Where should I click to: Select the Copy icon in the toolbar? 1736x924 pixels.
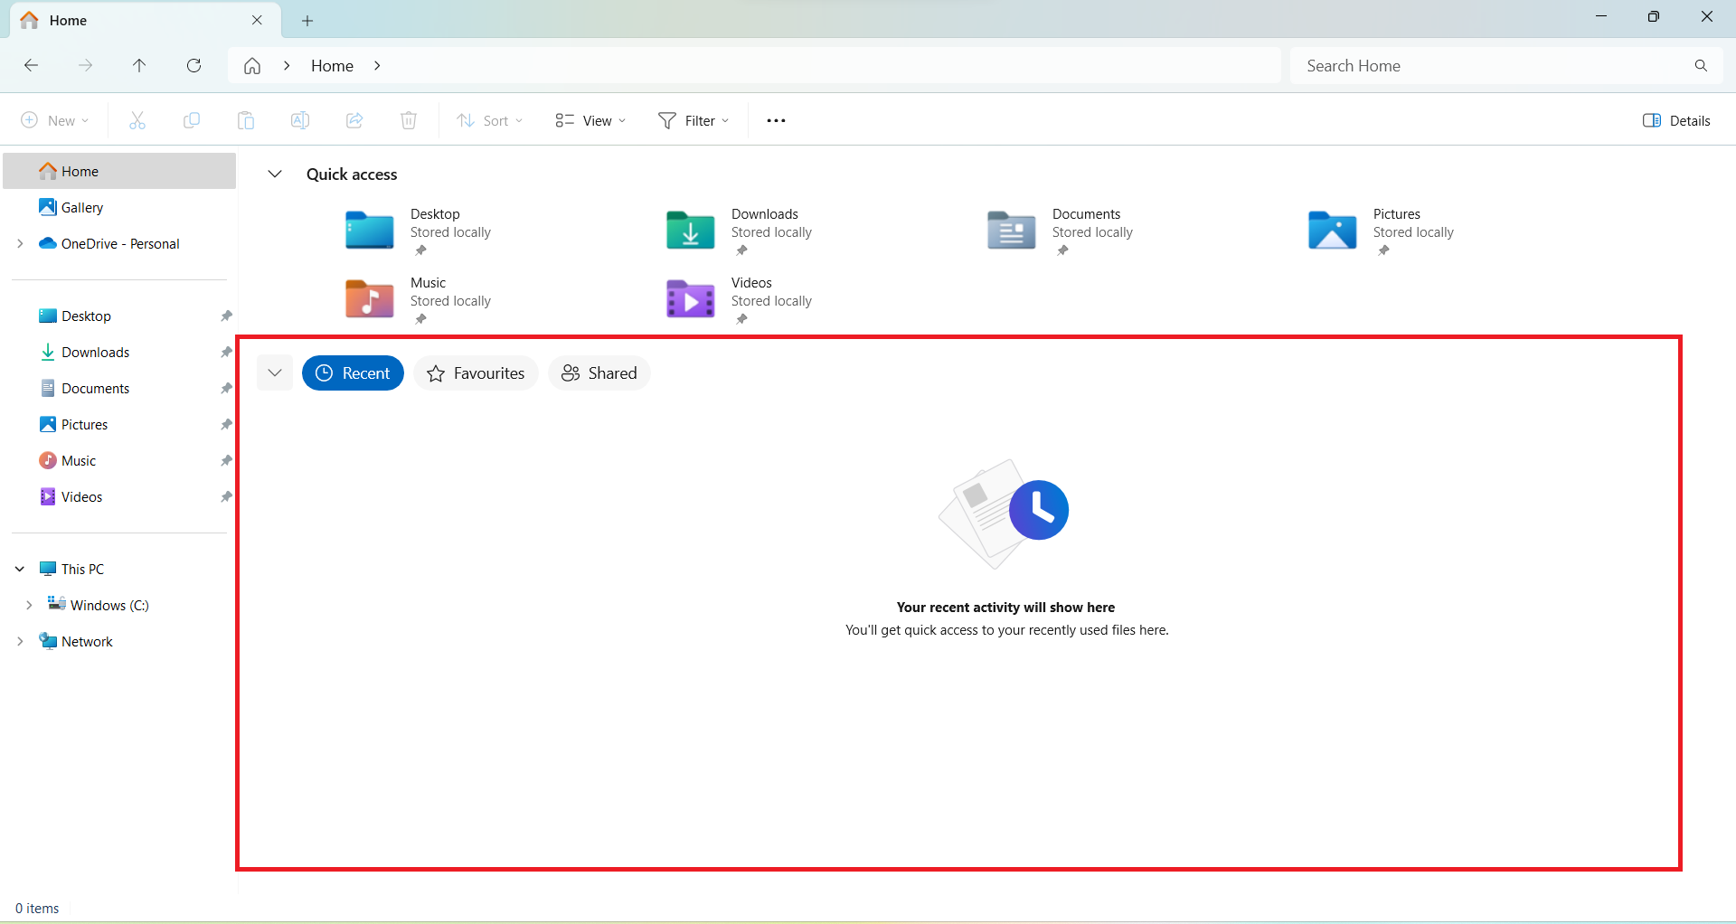coord(191,119)
